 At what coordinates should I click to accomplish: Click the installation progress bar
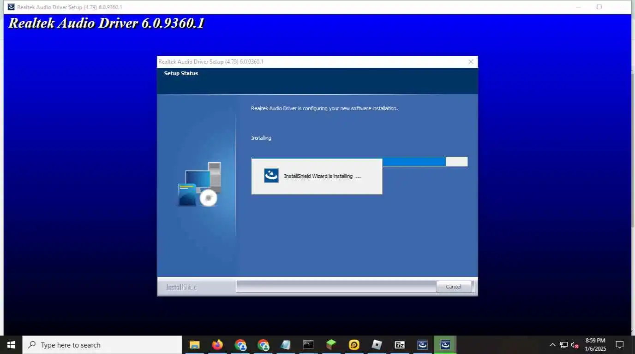[359, 161]
